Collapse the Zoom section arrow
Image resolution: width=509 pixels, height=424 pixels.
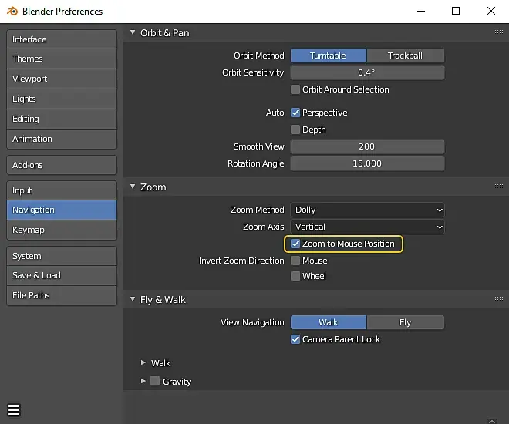click(132, 187)
